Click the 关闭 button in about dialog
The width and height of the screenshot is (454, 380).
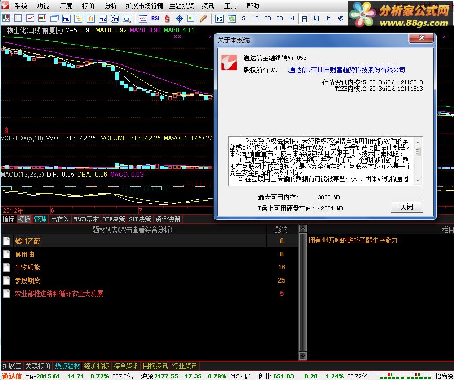click(406, 207)
